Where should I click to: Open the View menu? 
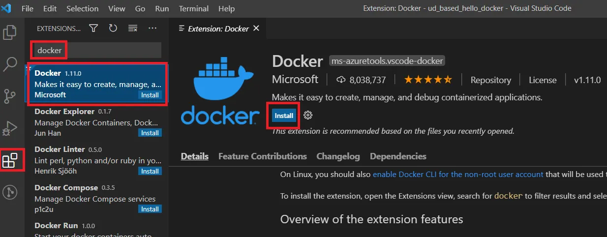pyautogui.click(x=117, y=9)
